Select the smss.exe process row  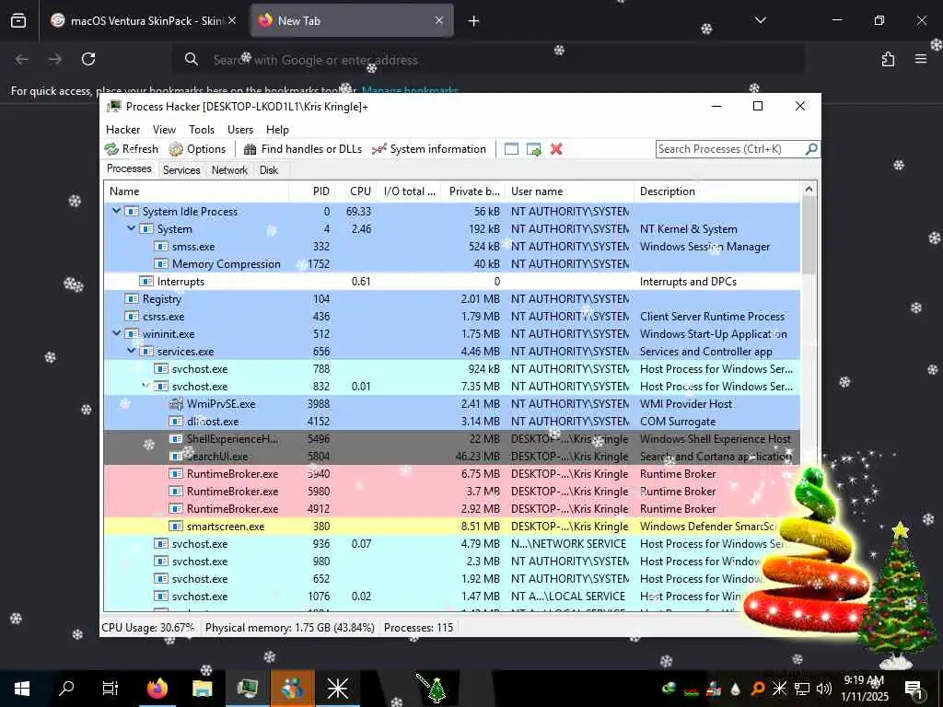(x=451, y=247)
